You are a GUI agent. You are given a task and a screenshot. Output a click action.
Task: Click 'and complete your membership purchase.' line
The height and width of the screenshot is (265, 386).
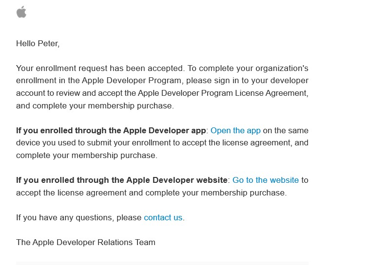[95, 106]
